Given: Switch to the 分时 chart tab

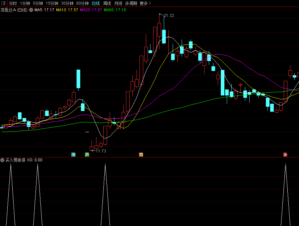Looking at the screenshot, I should (x=13, y=3).
